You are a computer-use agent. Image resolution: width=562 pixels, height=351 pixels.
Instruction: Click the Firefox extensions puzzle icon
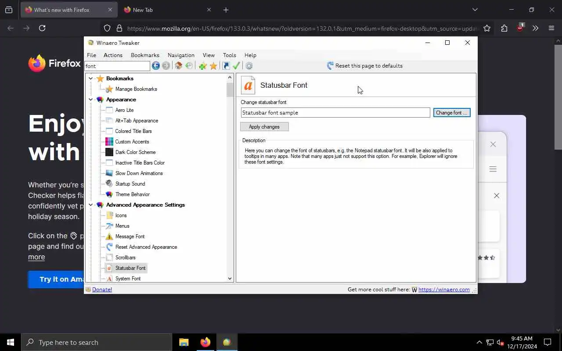[x=504, y=28]
